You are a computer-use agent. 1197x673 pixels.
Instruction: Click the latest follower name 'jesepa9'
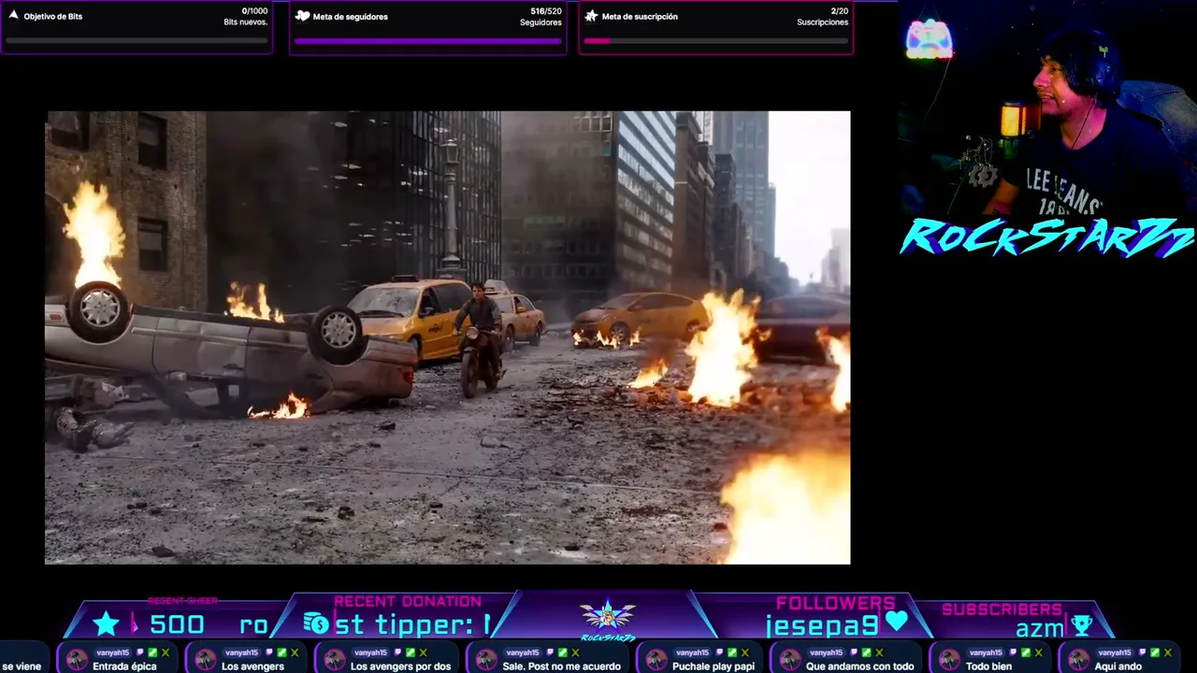[x=822, y=625]
